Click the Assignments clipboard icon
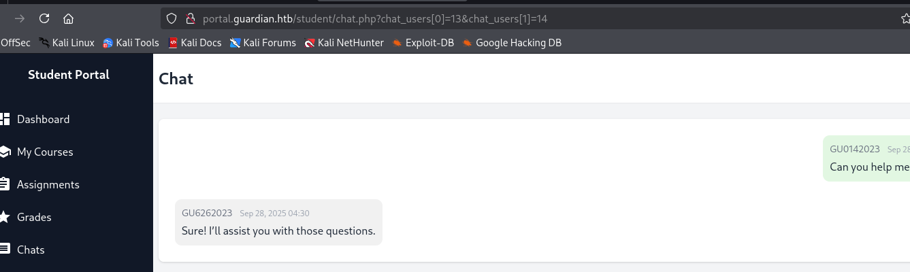Screen dimensions: 910x272 tap(4, 184)
